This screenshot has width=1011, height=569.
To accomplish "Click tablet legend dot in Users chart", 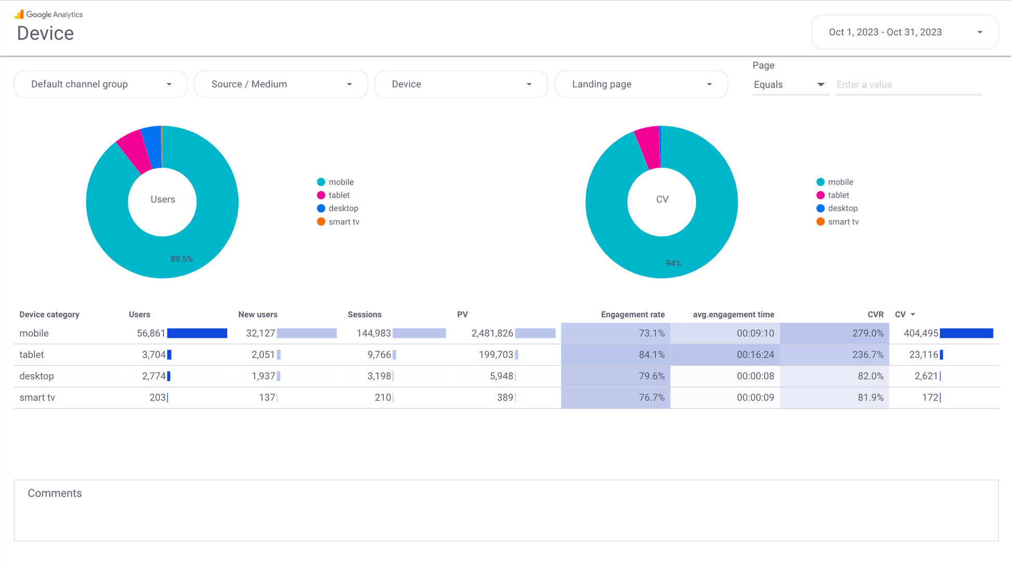I will [x=321, y=195].
